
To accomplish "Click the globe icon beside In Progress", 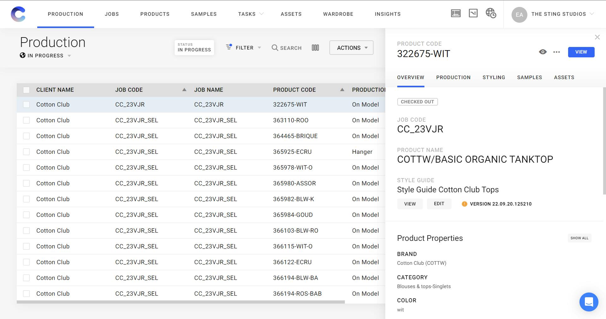I will [x=23, y=55].
